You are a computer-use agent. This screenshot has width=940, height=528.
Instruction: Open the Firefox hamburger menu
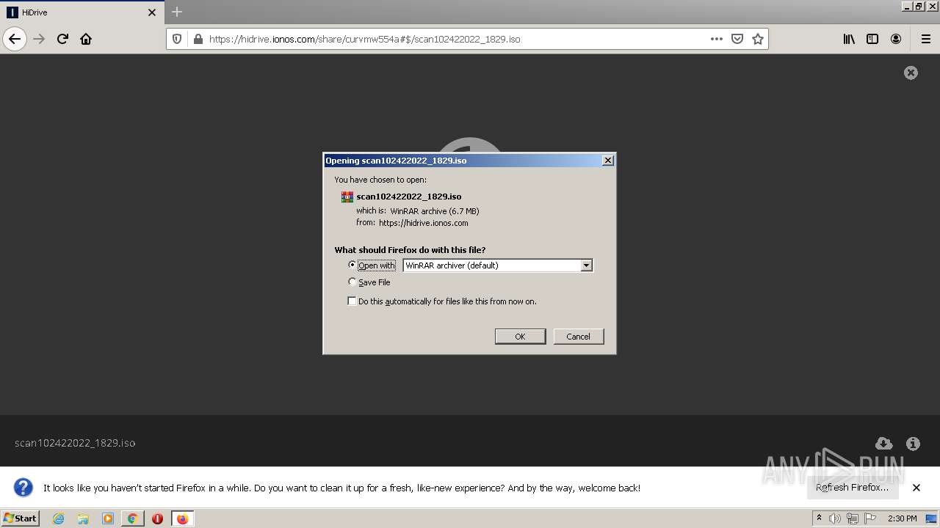[x=925, y=39]
